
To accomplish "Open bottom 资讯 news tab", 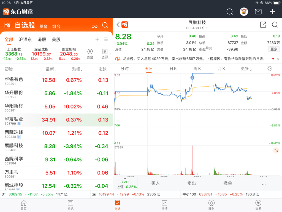I will point(70,205).
